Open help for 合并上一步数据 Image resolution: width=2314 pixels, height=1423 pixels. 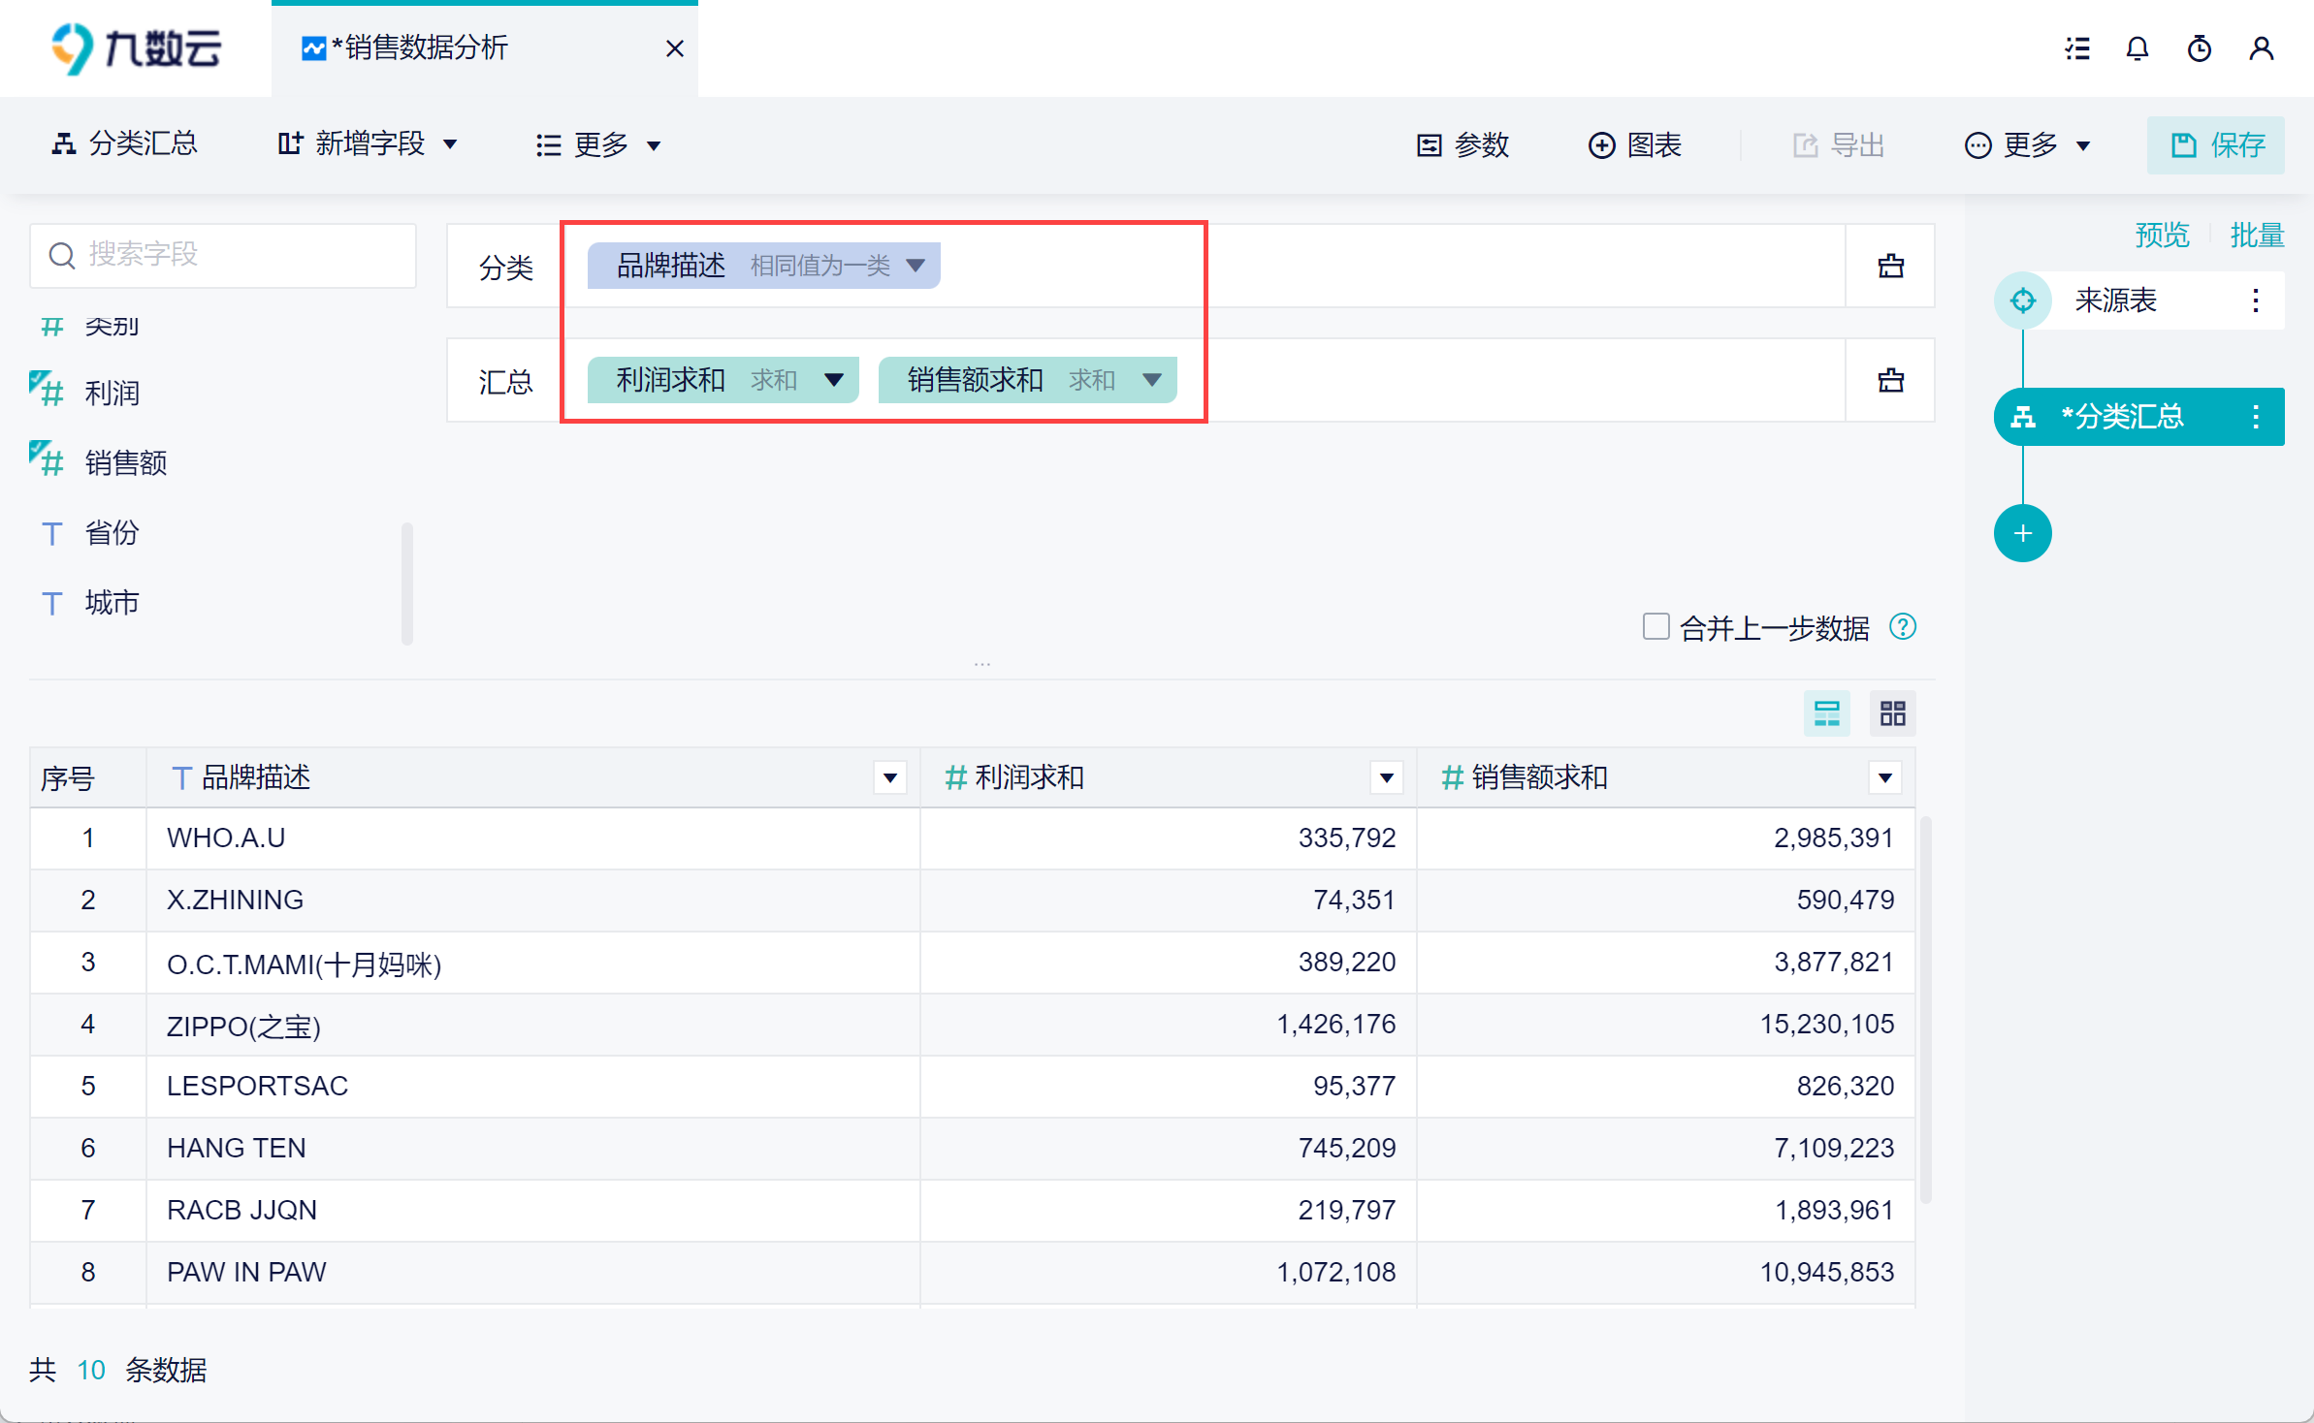(x=1903, y=627)
